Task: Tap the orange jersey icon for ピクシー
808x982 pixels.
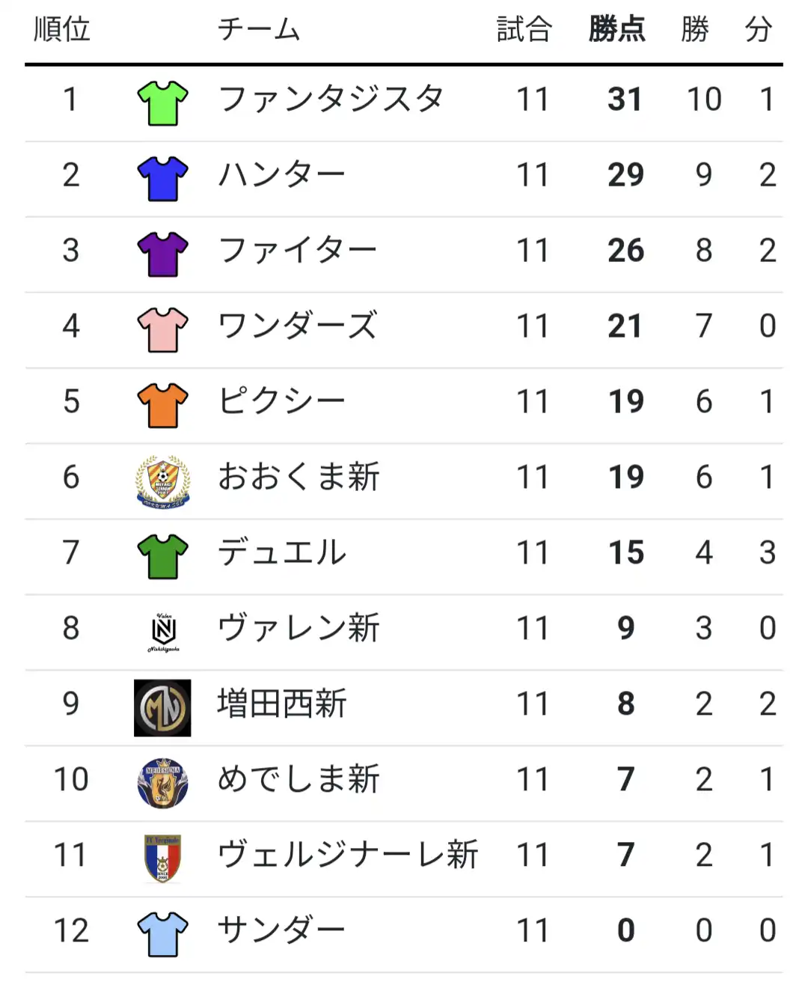Action: pos(162,406)
